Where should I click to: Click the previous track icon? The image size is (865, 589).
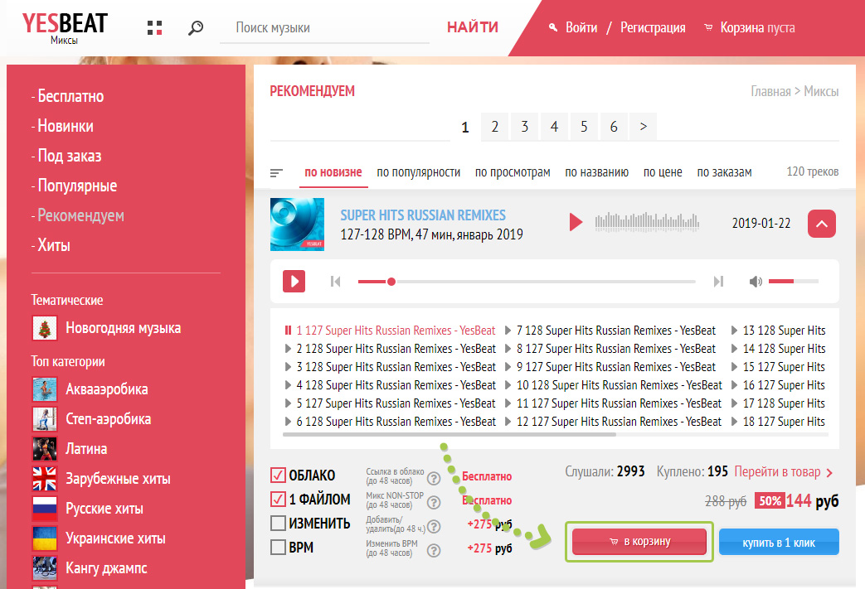click(335, 282)
